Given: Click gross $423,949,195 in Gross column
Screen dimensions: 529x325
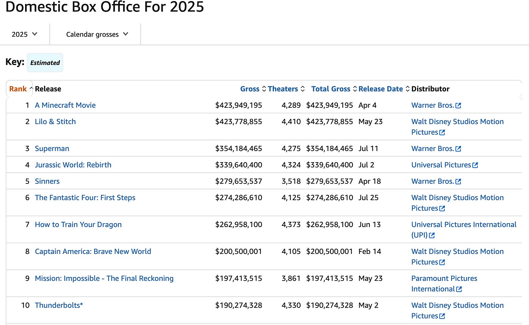Looking at the screenshot, I should click(x=239, y=105).
